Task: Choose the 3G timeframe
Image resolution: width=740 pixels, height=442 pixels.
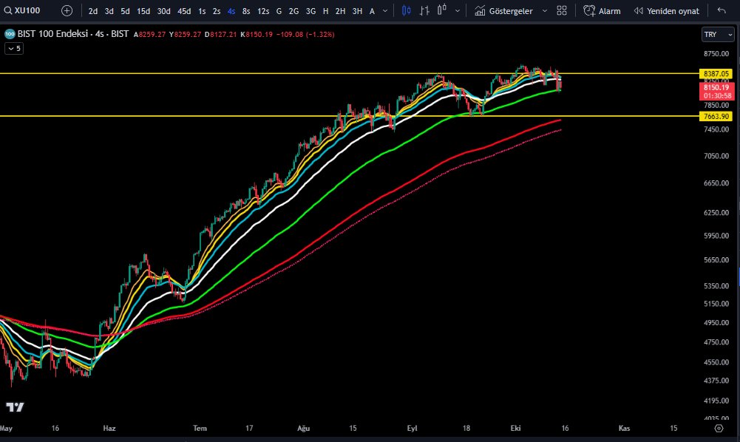Action: pyautogui.click(x=310, y=11)
